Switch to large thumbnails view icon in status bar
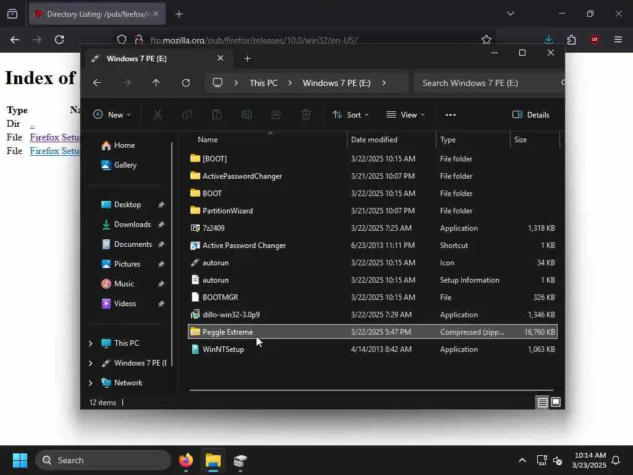The image size is (633, 475). 556,402
